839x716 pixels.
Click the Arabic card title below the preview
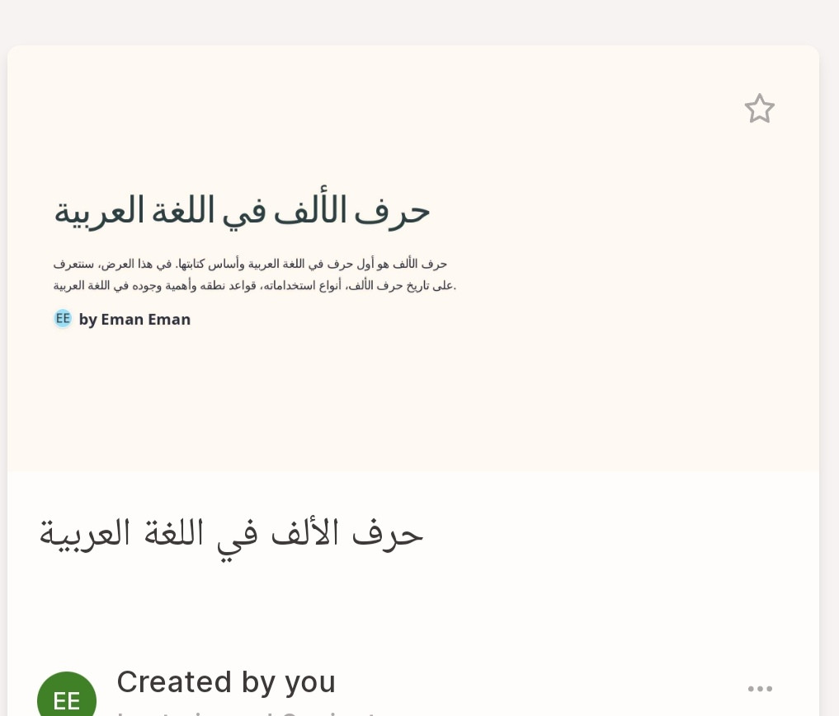tap(231, 536)
